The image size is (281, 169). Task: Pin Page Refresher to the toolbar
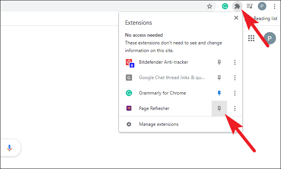click(219, 108)
